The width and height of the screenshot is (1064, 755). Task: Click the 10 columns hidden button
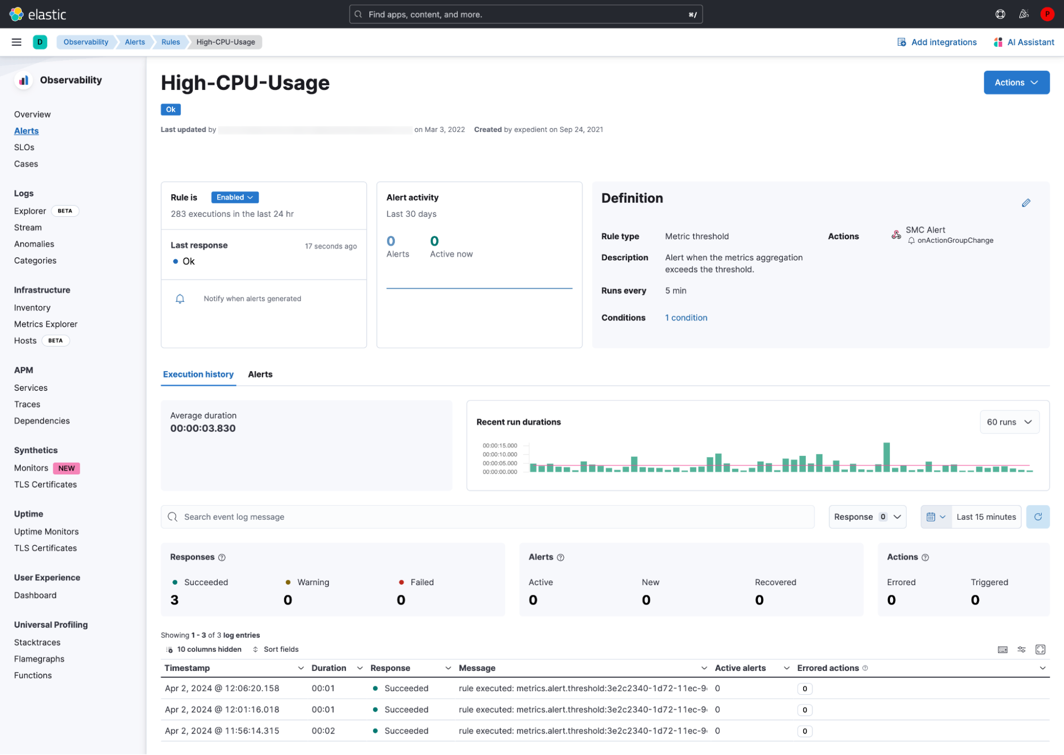tap(204, 650)
